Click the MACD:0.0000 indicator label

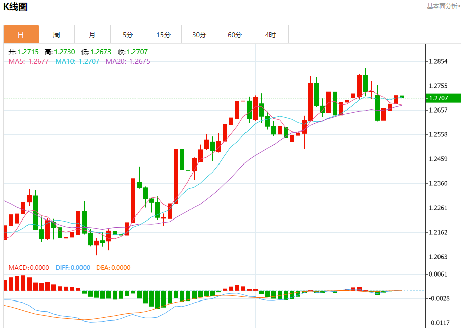click(x=29, y=268)
